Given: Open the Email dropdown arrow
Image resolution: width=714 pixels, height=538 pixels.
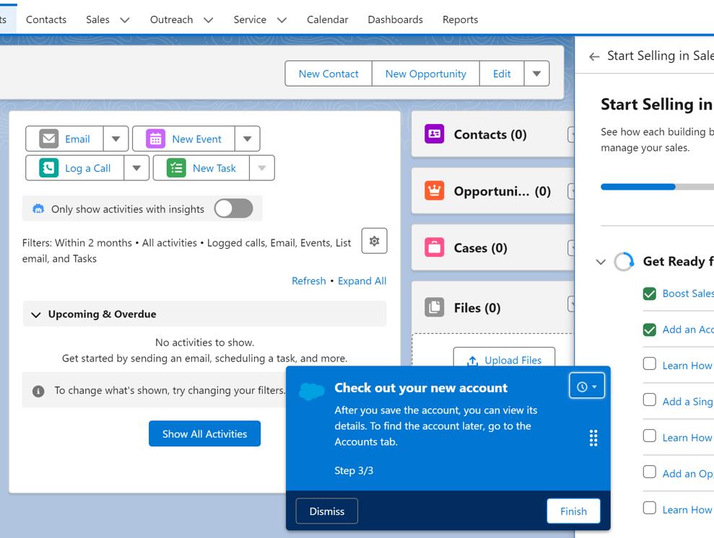Looking at the screenshot, I should tap(116, 139).
